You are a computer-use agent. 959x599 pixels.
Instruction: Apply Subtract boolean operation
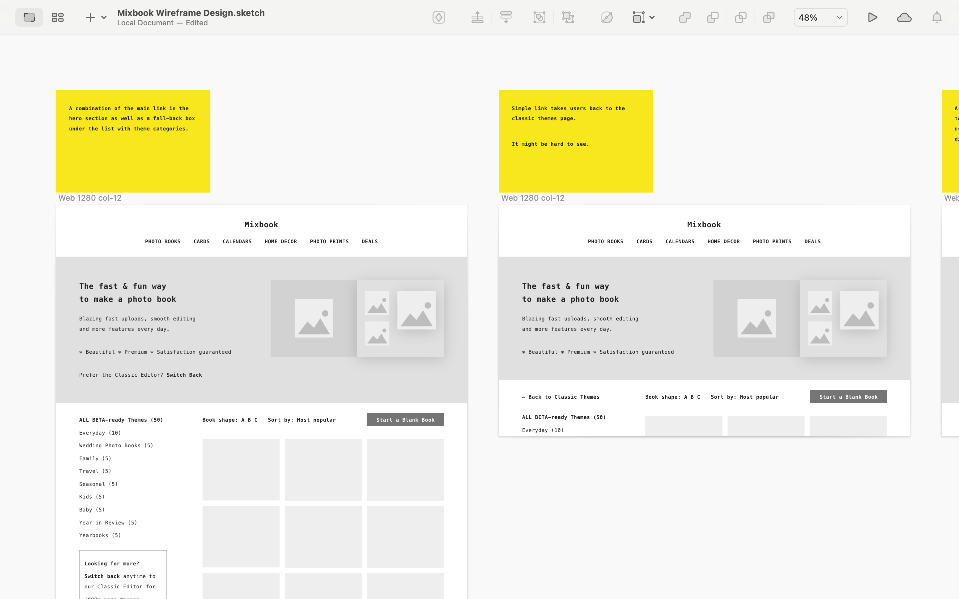click(713, 17)
